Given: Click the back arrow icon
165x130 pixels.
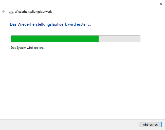Looking at the screenshot, I should tap(4, 11).
